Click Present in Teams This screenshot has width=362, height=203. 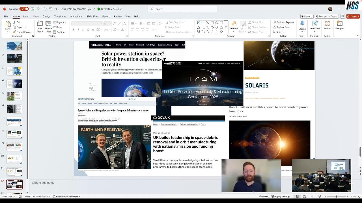point(326,16)
